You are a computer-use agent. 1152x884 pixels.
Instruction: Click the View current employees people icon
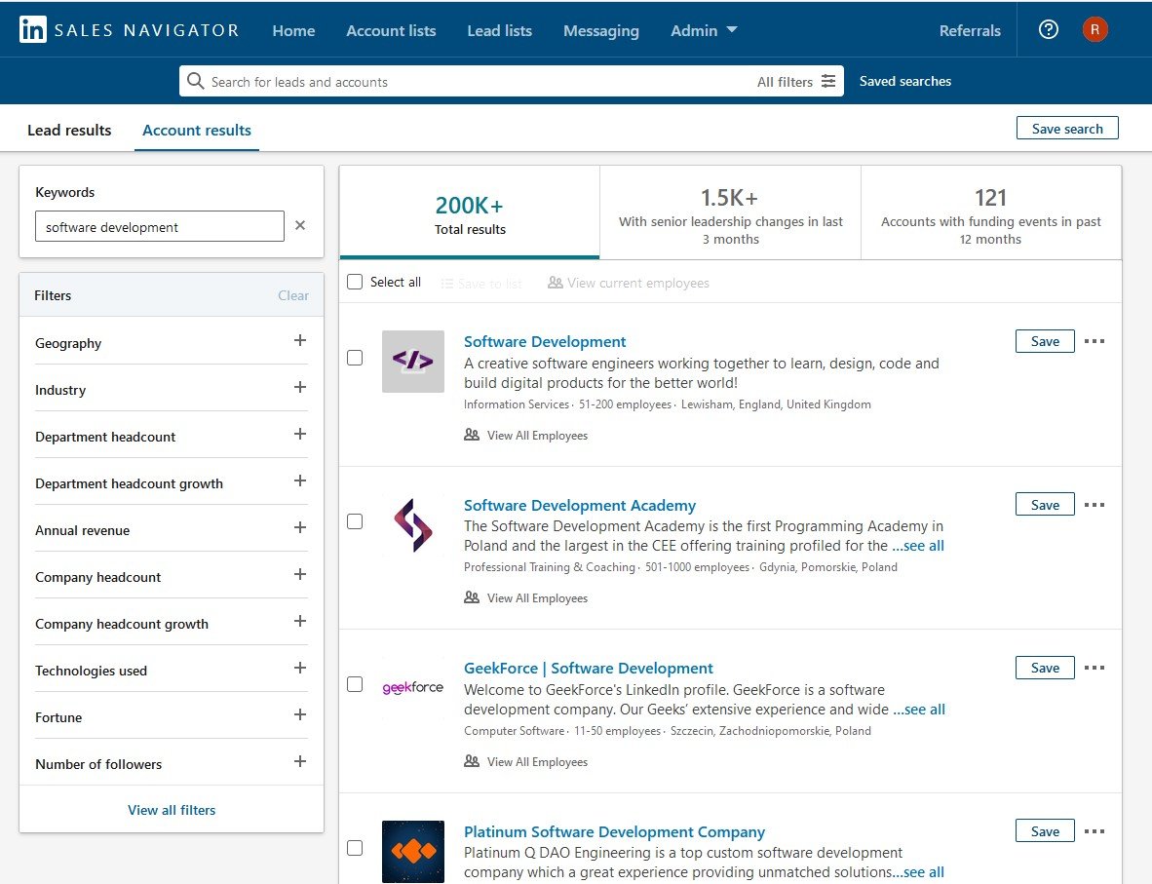coord(556,283)
